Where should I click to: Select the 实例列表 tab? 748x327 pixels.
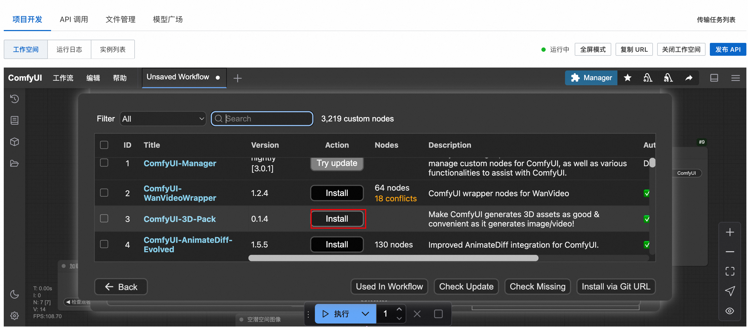click(x=113, y=50)
